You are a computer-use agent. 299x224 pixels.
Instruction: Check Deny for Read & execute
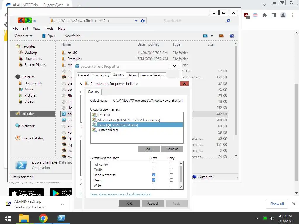pos(171,175)
